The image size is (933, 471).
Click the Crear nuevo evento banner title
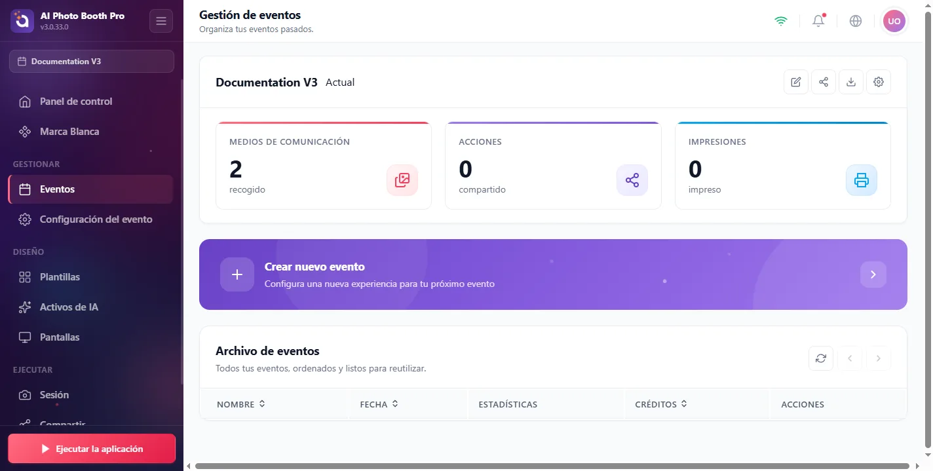point(314,267)
